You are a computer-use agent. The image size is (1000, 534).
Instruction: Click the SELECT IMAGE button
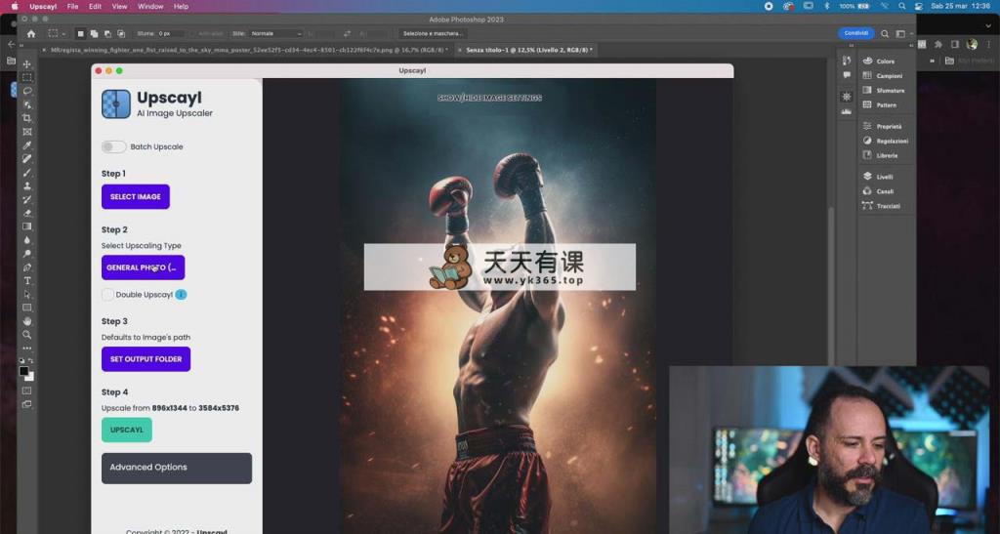tap(135, 197)
